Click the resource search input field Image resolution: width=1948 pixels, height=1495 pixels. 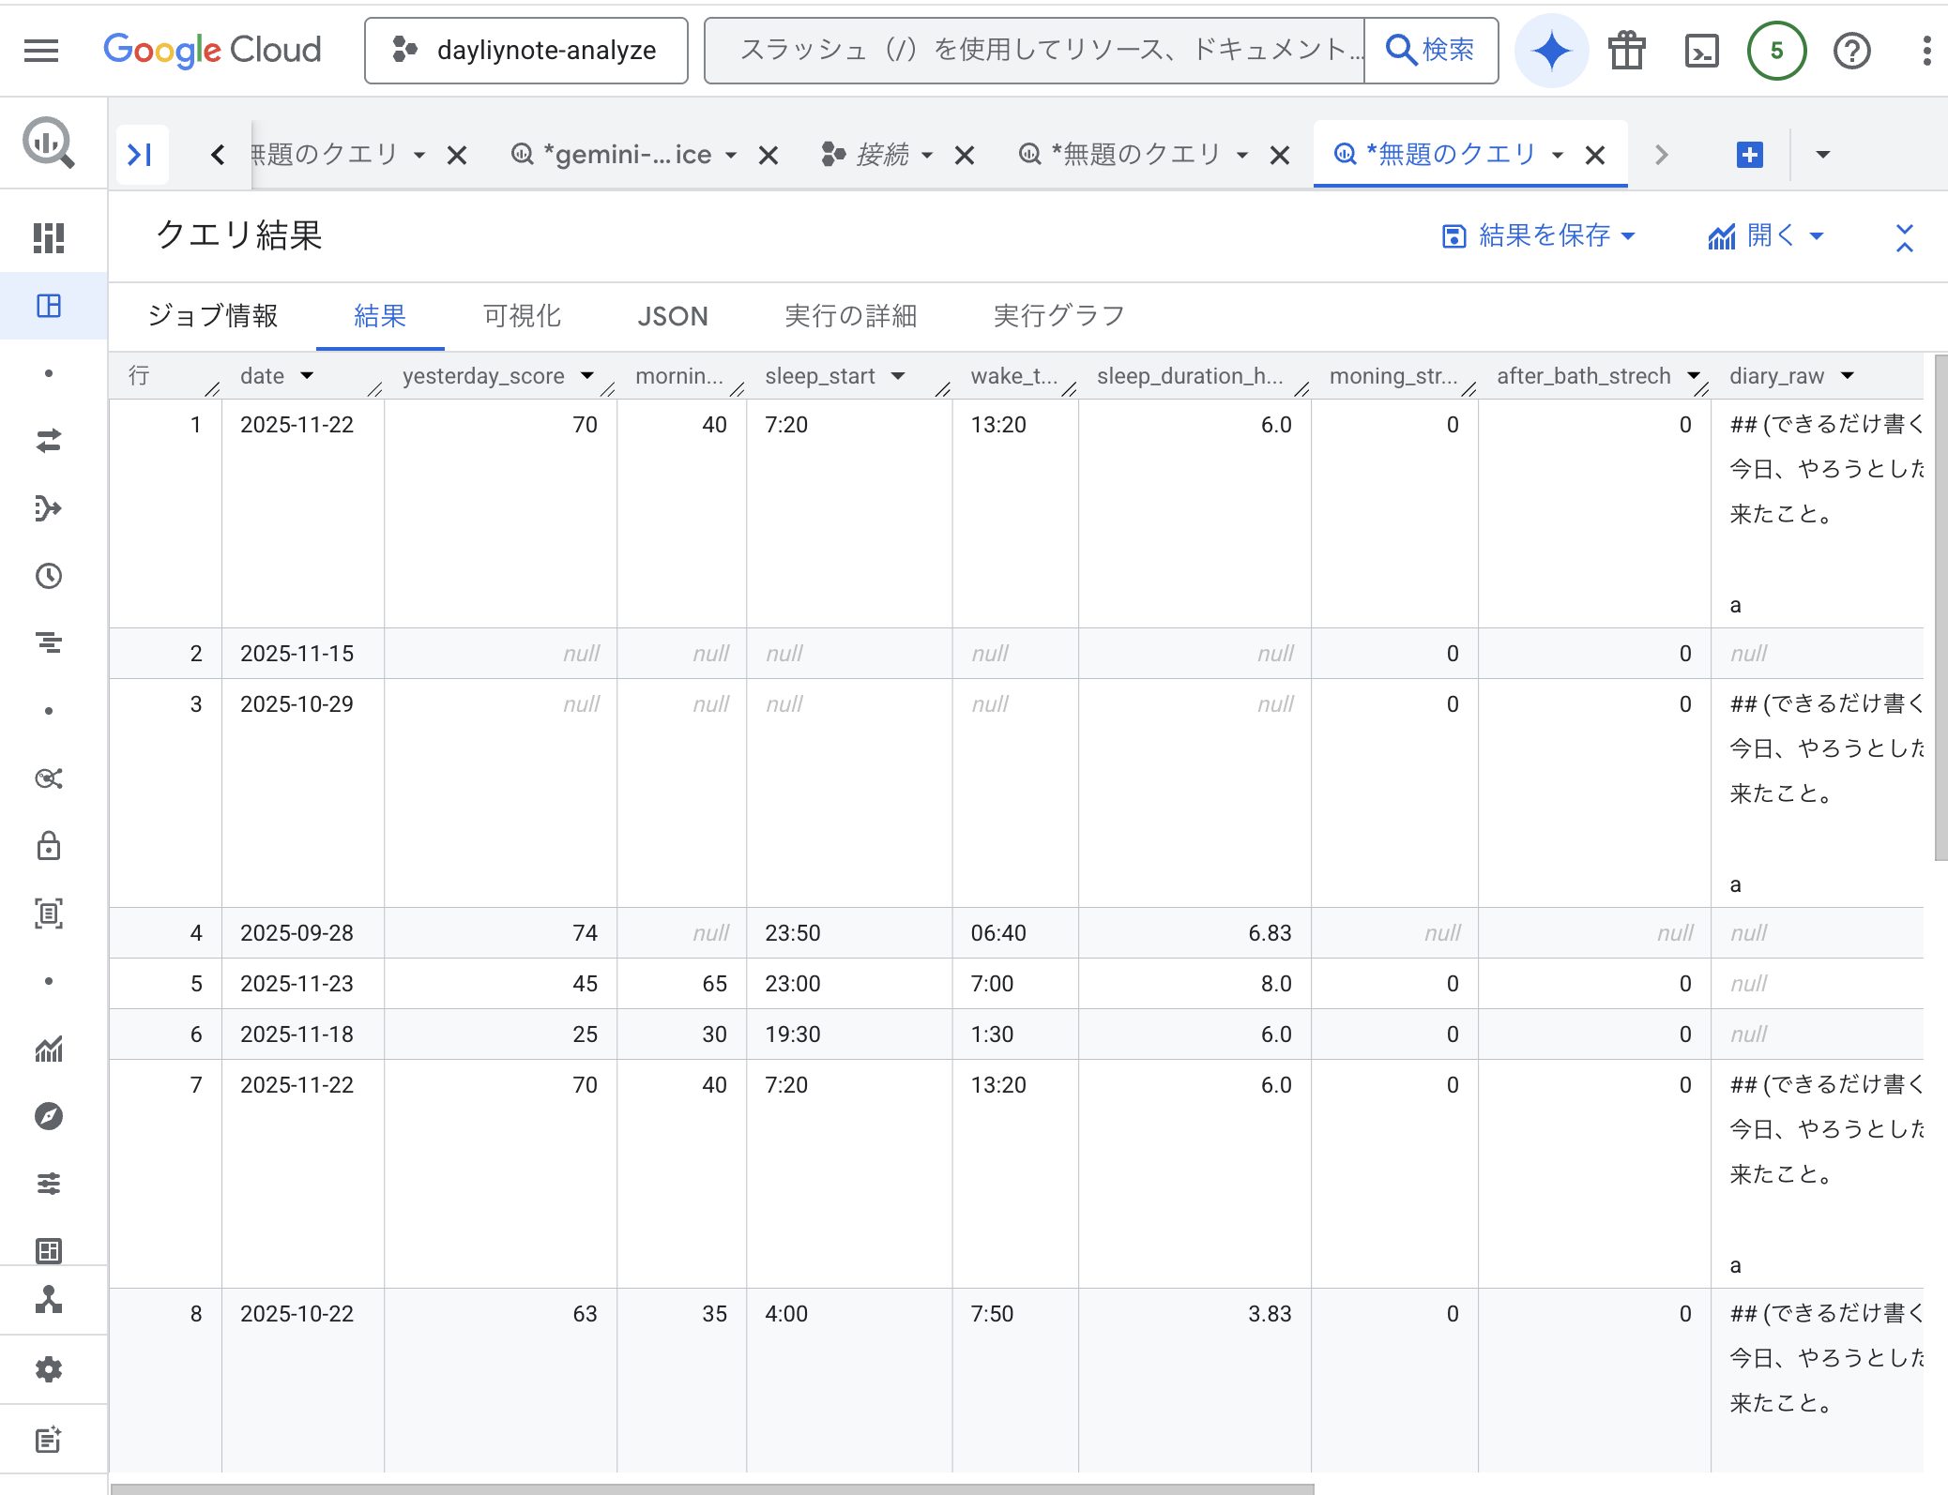coord(1032,51)
